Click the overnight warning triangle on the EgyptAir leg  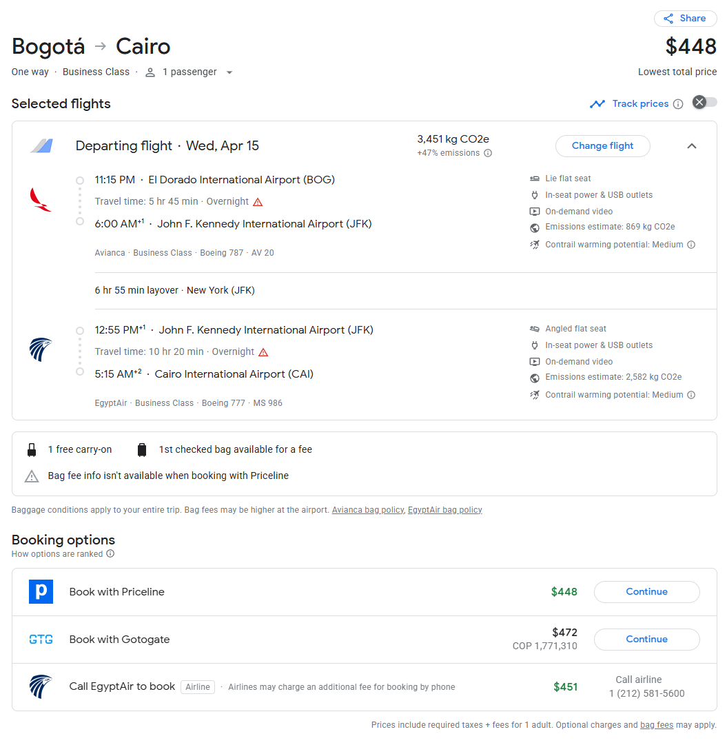tap(263, 352)
